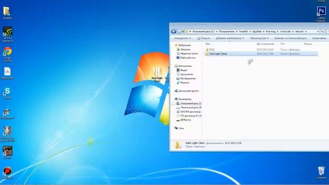Image resolution: width=329 pixels, height=185 pixels.
Task: Launch Bandicam from the desktop
Action: click(7, 173)
